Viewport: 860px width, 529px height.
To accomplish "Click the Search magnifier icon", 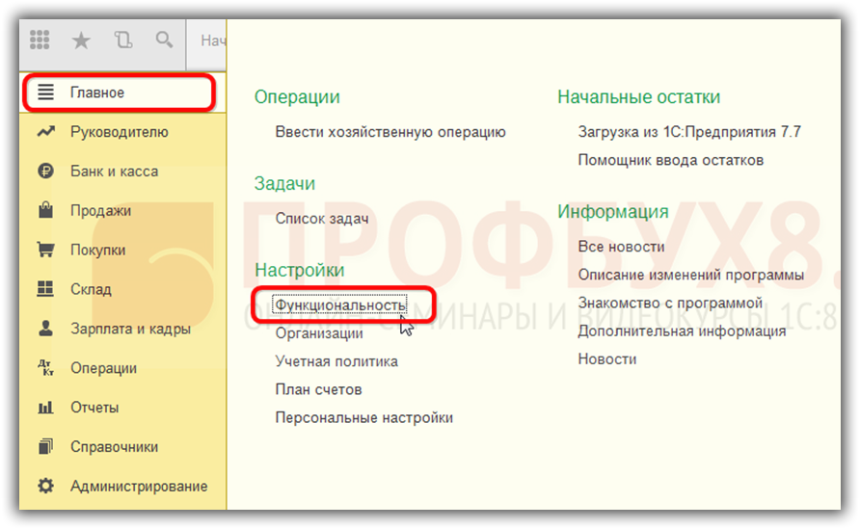I will [164, 40].
